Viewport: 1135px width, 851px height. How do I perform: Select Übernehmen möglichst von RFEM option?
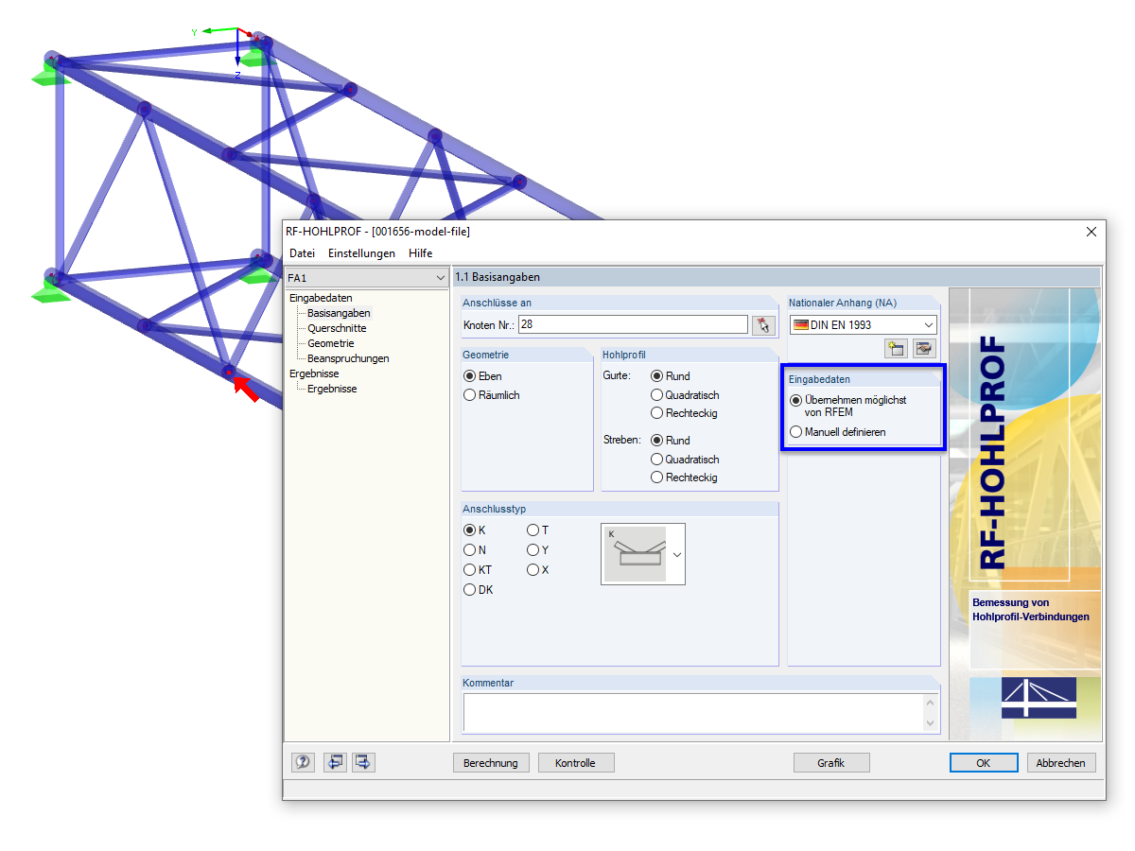[795, 401]
